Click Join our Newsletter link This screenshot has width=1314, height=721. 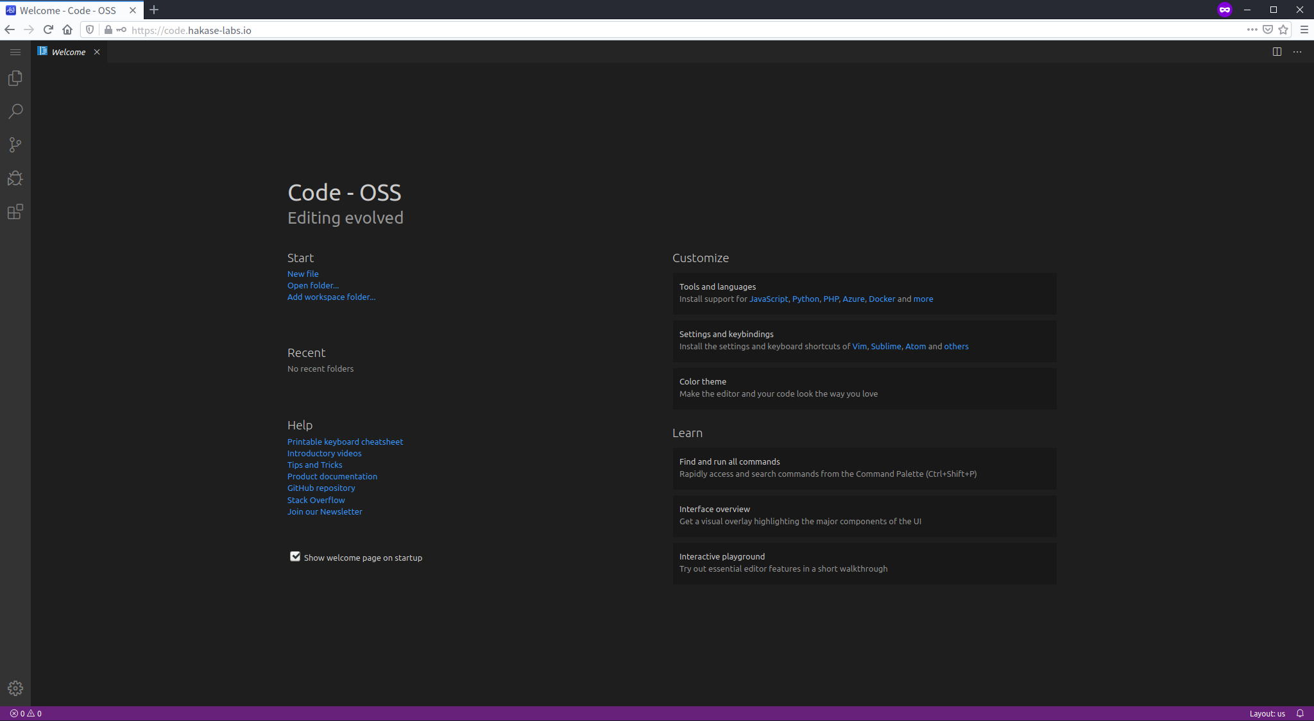[x=325, y=511]
